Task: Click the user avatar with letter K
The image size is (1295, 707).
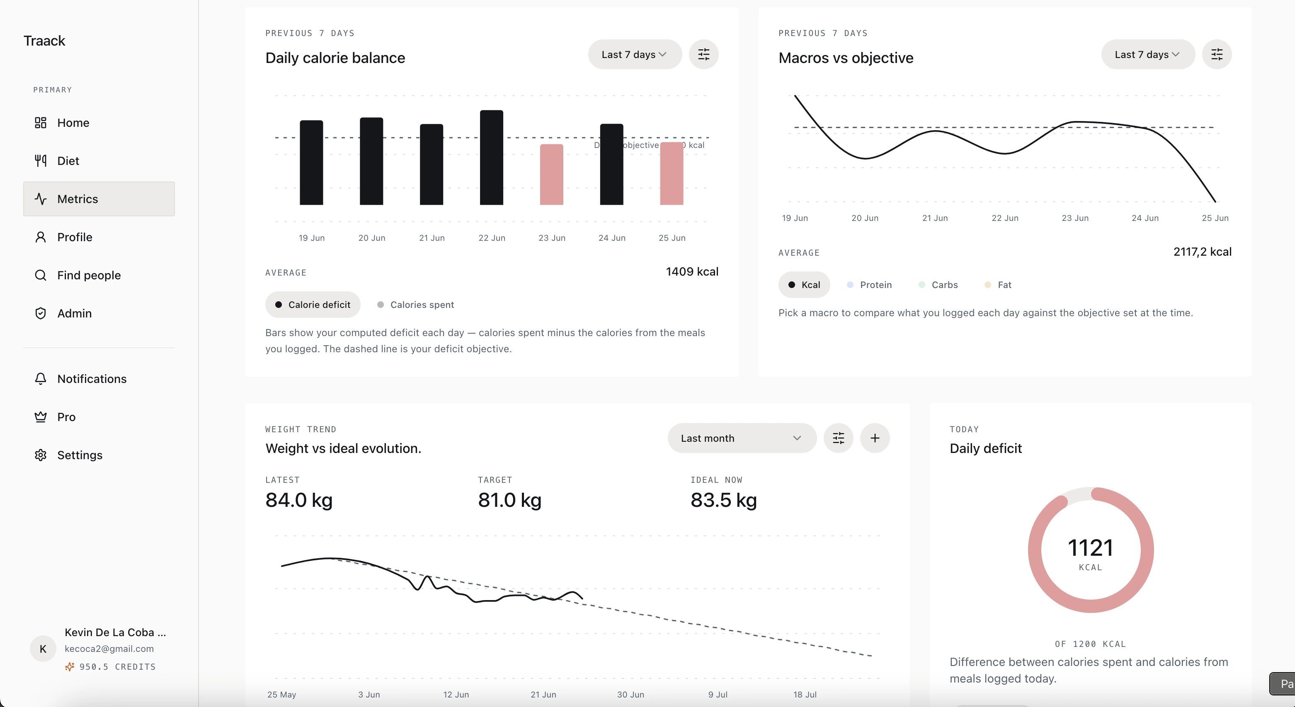Action: click(x=43, y=649)
